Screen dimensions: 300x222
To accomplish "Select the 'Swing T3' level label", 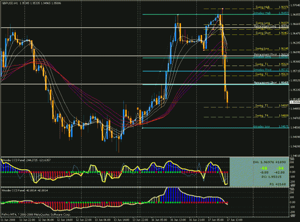I will click(x=262, y=105).
